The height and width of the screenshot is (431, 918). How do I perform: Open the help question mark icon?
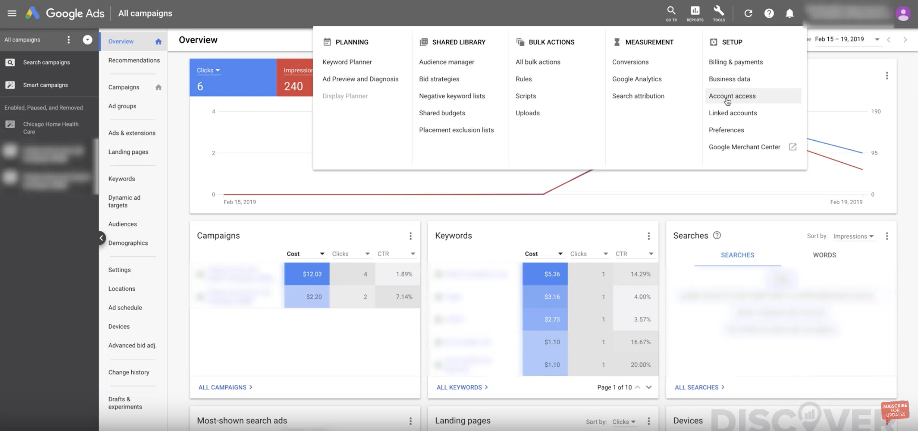click(x=769, y=13)
